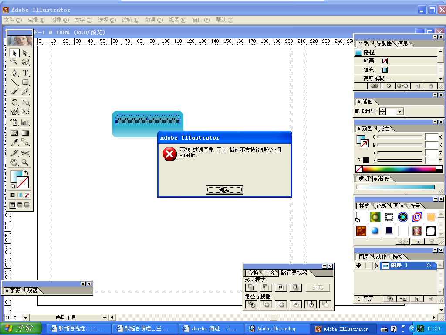
Task: Switch to full screen mode with menu bar
Action: pyautogui.click(x=20, y=205)
